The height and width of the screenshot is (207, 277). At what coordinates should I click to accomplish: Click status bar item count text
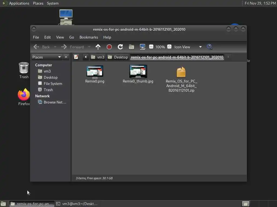[94, 178]
